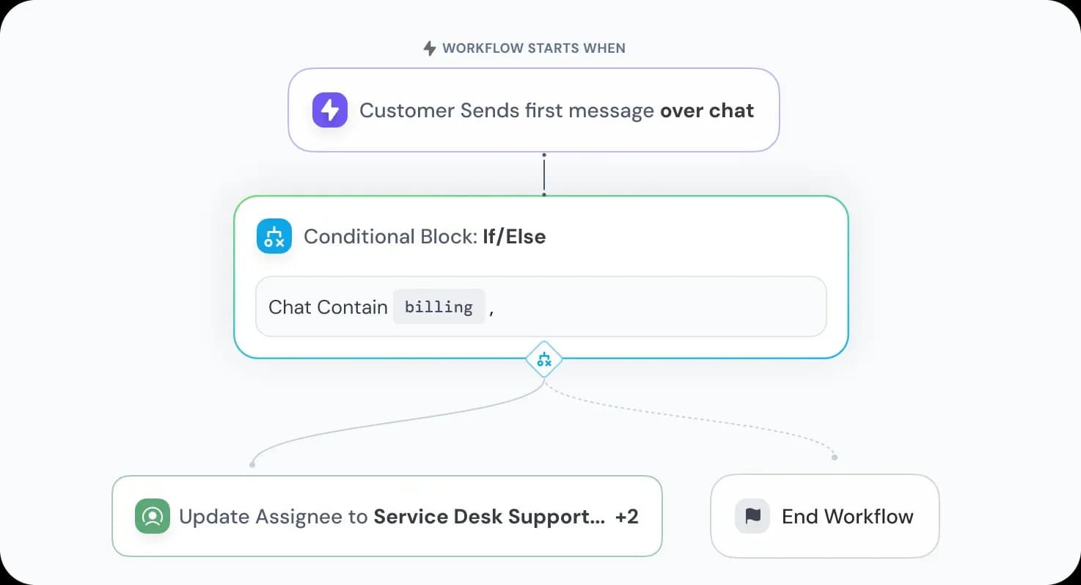Click the dashed branch endpoint dot above End Workflow
1081x585 pixels.
coord(835,457)
